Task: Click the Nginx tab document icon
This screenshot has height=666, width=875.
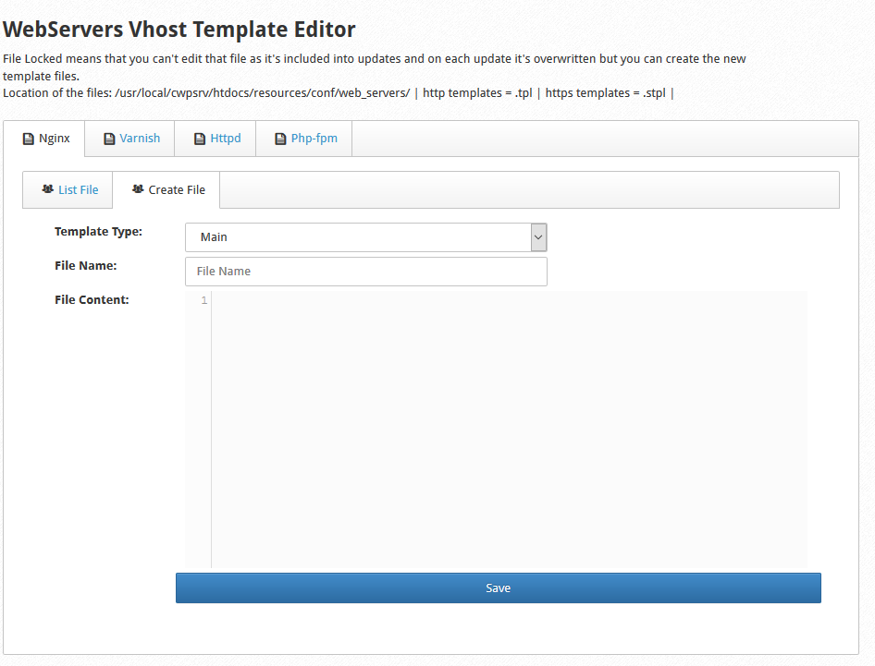Action: coord(29,139)
